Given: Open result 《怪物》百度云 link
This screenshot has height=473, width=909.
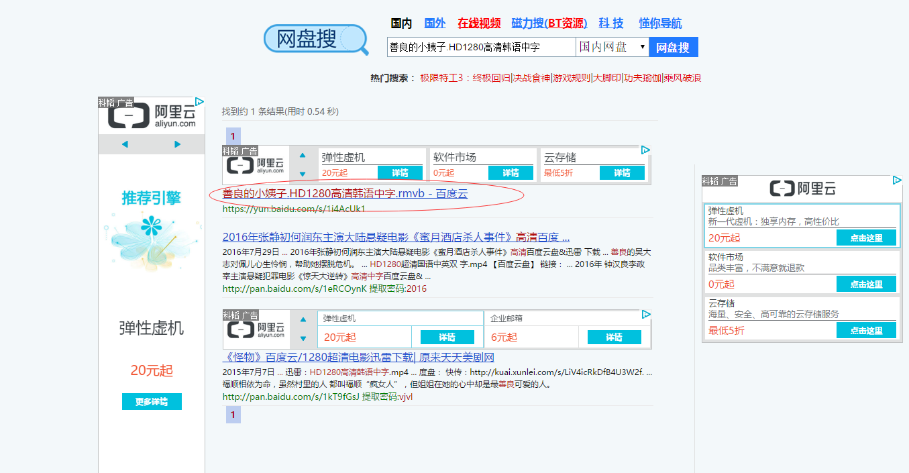Looking at the screenshot, I should (358, 358).
